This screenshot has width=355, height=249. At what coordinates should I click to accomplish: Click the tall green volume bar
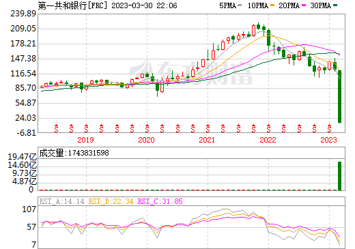pyautogui.click(x=339, y=176)
